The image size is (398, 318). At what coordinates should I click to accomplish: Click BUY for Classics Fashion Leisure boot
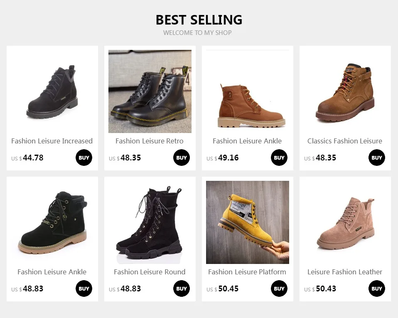(377, 158)
